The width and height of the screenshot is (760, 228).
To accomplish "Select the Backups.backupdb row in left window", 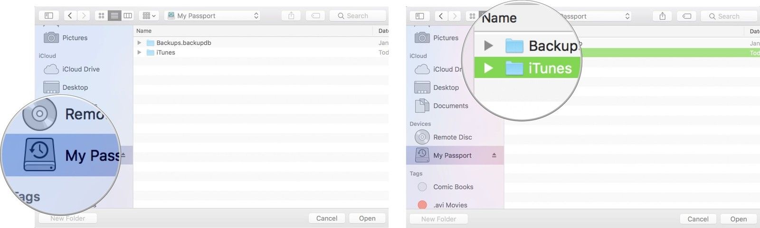I will (x=261, y=43).
